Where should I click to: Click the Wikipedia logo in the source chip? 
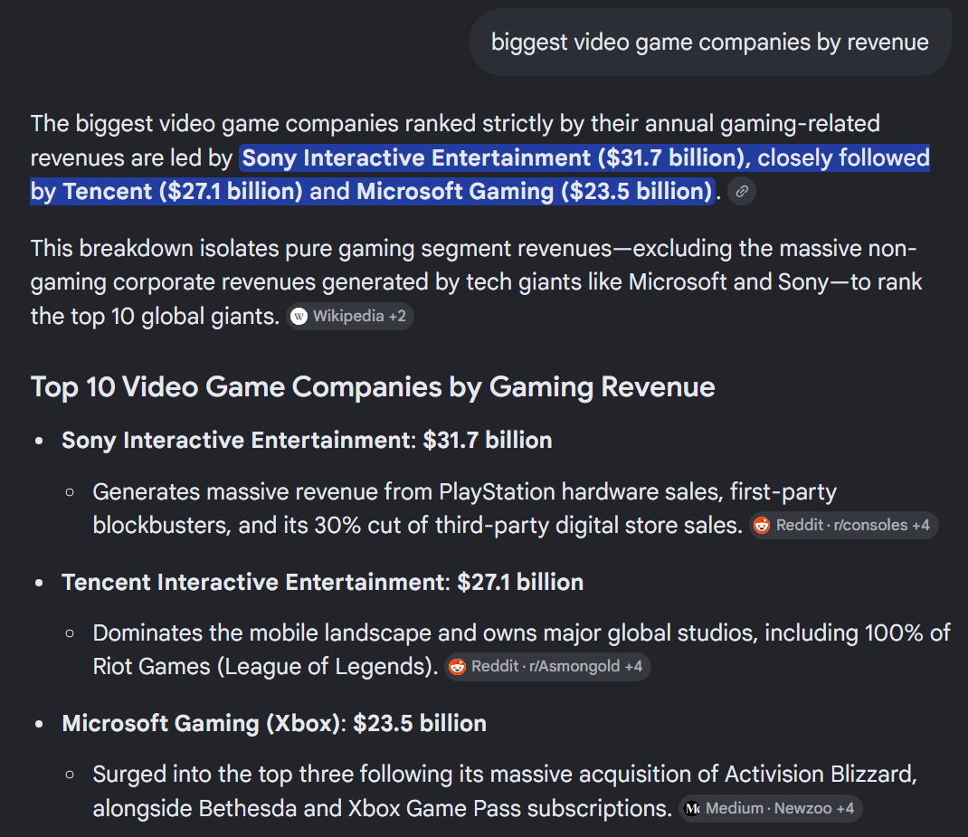[x=299, y=317]
